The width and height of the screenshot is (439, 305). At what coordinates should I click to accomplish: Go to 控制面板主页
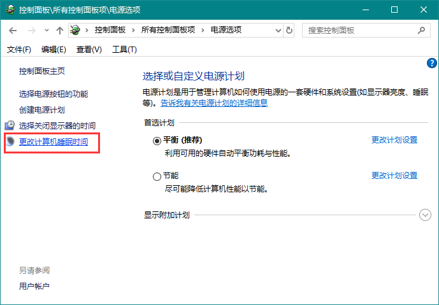42,71
